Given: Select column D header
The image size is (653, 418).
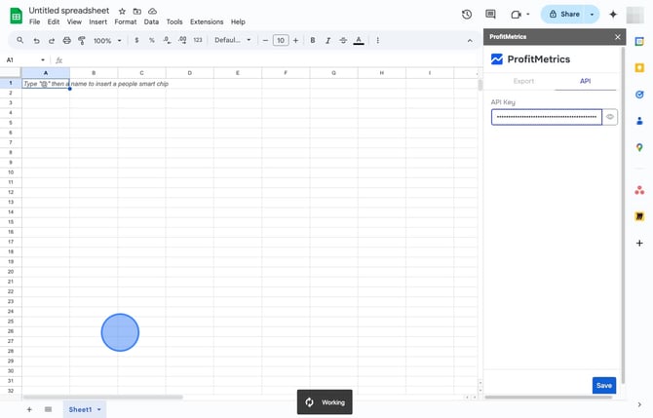Looking at the screenshot, I should [x=189, y=73].
